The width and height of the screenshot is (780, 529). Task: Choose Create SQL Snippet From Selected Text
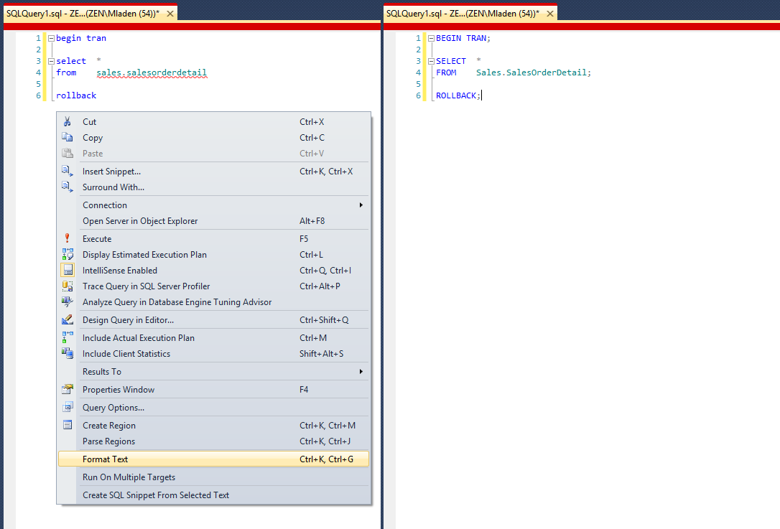(x=156, y=495)
